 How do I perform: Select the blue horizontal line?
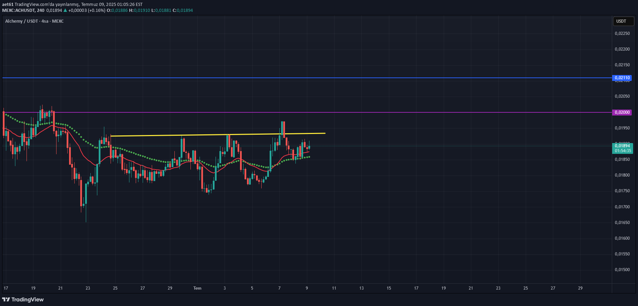coord(307,78)
